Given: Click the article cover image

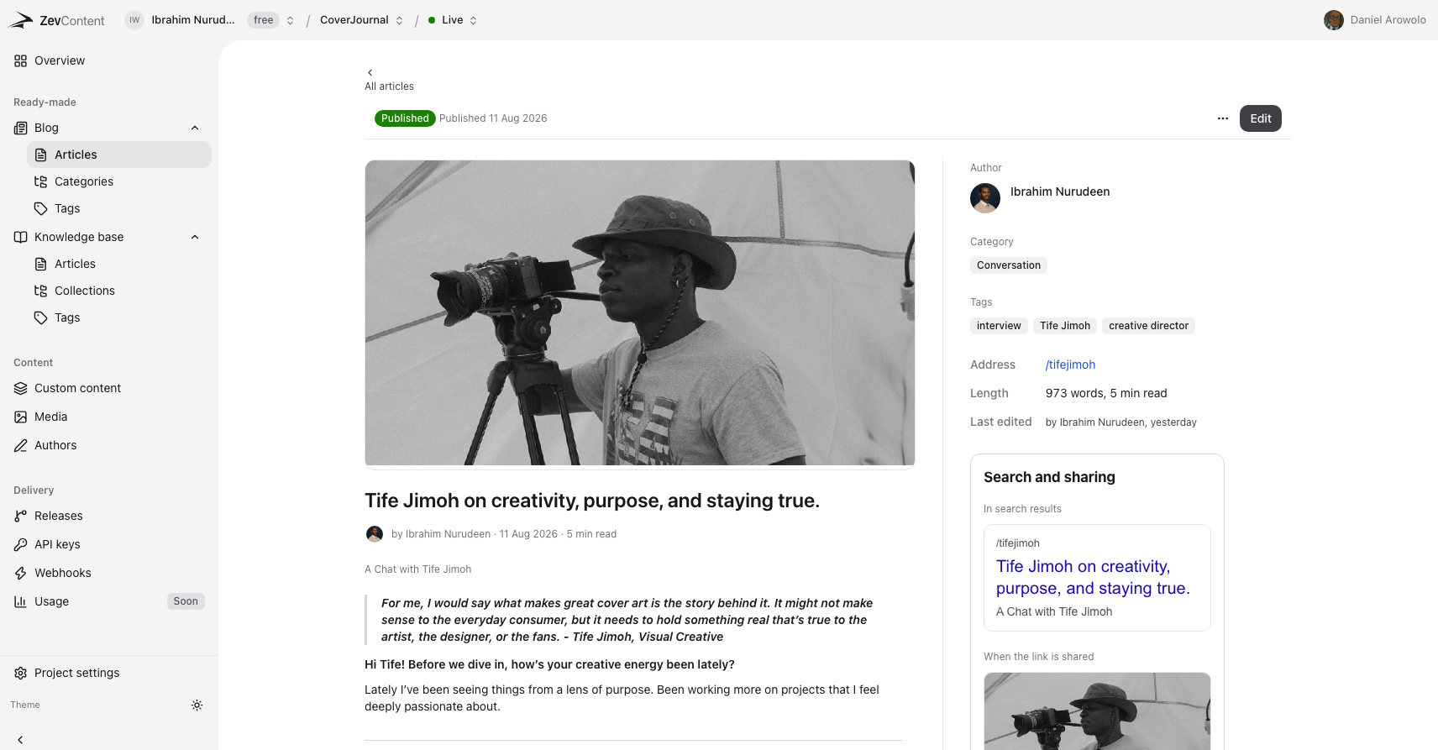Looking at the screenshot, I should click(640, 313).
